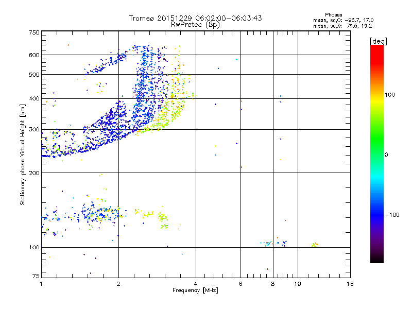Click the "0" color bar label
Viewport: 412px width, 309px height.
pyautogui.click(x=386, y=155)
